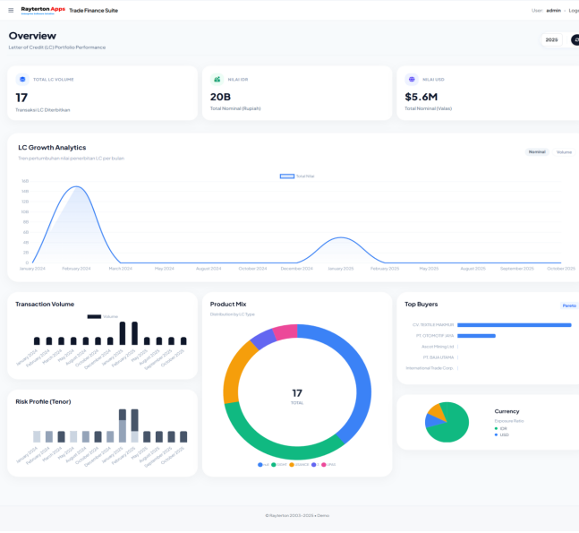Toggle the Total Nilai legend in growth chart
579x533 pixels.
pos(296,176)
